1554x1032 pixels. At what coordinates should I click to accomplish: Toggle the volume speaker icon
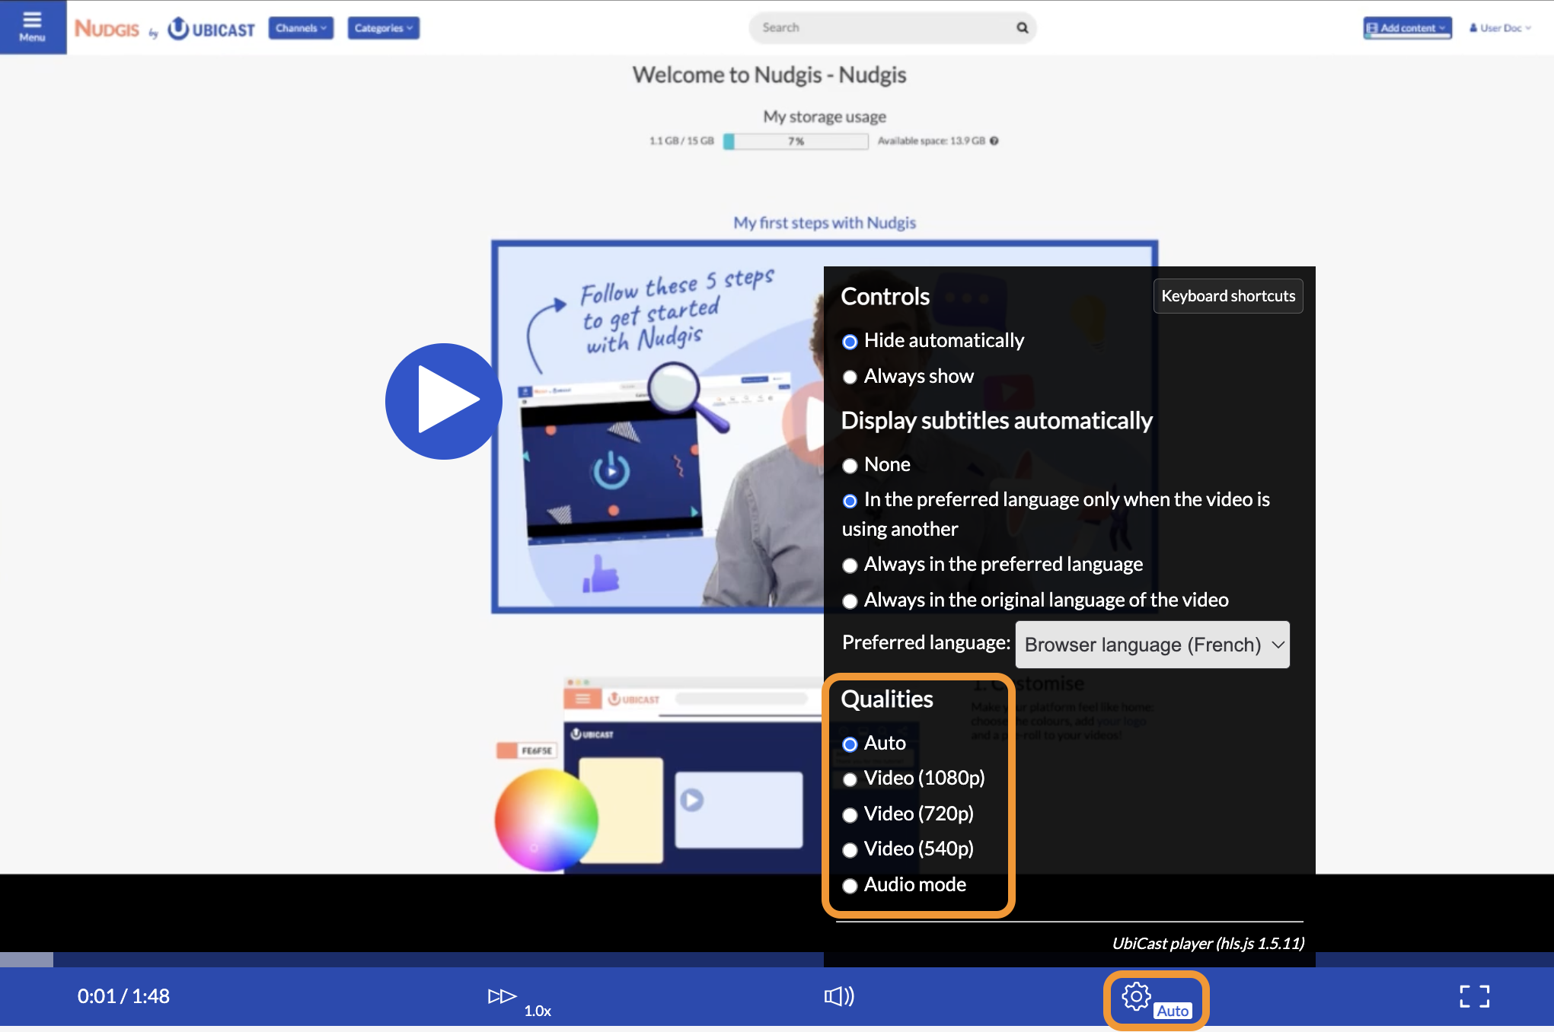pyautogui.click(x=839, y=996)
